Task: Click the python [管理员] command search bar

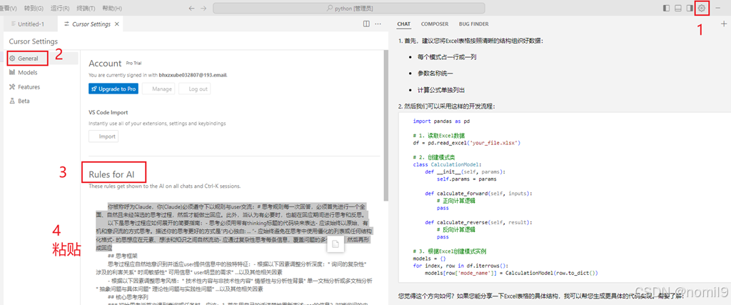Action: (x=348, y=9)
